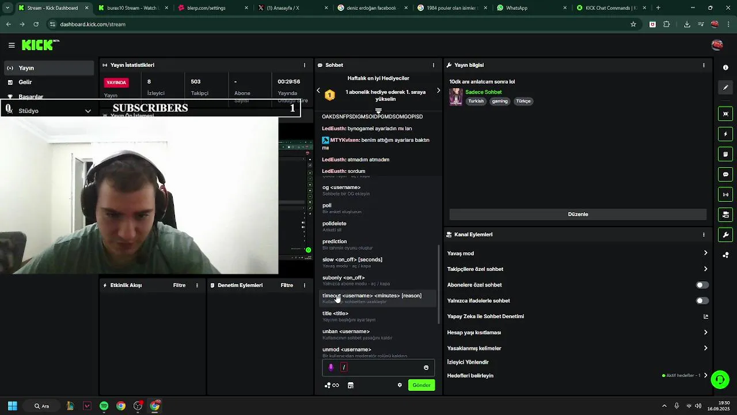Open Filtre in Etkinlik Akışı panel
The image size is (737, 415).
click(179, 285)
